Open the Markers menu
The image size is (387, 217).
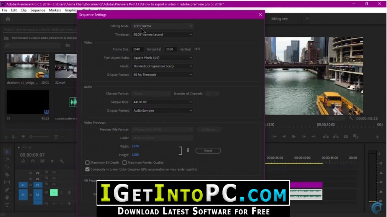(55, 10)
